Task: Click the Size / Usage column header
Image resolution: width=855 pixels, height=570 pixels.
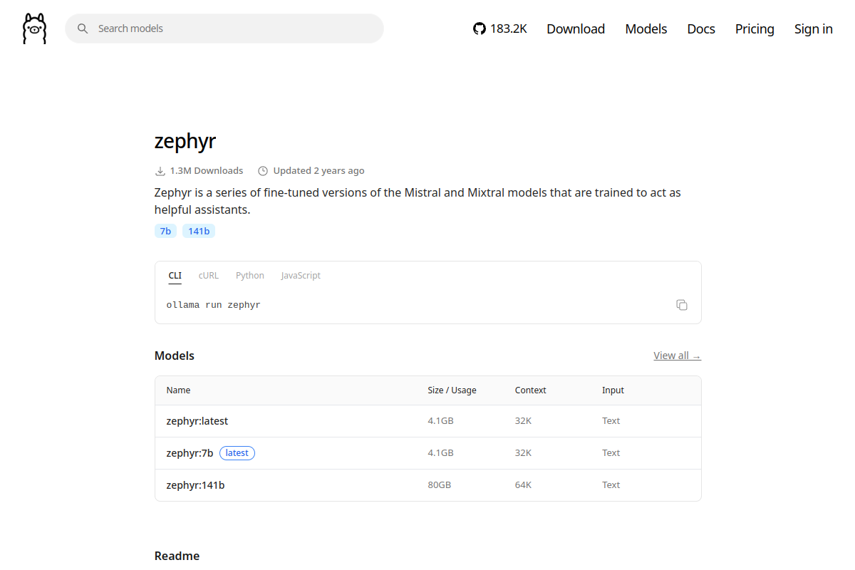Action: 452,390
